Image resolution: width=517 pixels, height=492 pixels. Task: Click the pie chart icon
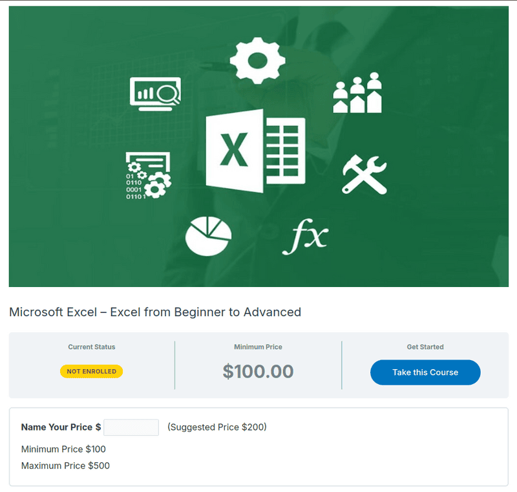(208, 236)
